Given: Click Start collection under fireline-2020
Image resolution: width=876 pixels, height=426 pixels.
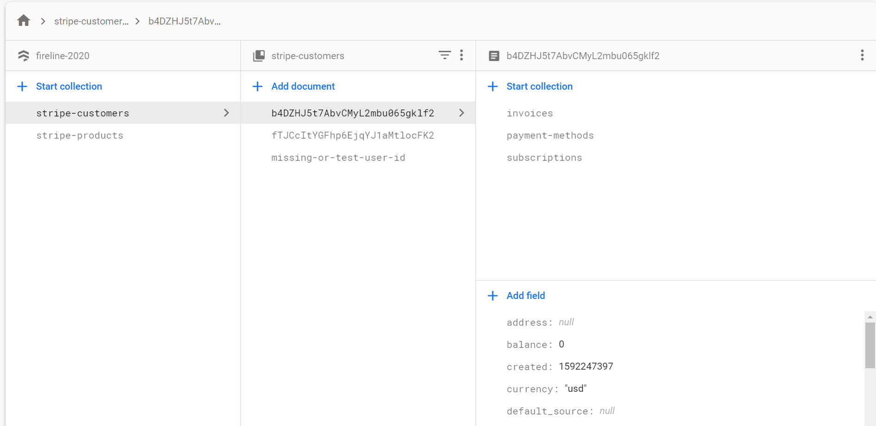Looking at the screenshot, I should click(69, 86).
